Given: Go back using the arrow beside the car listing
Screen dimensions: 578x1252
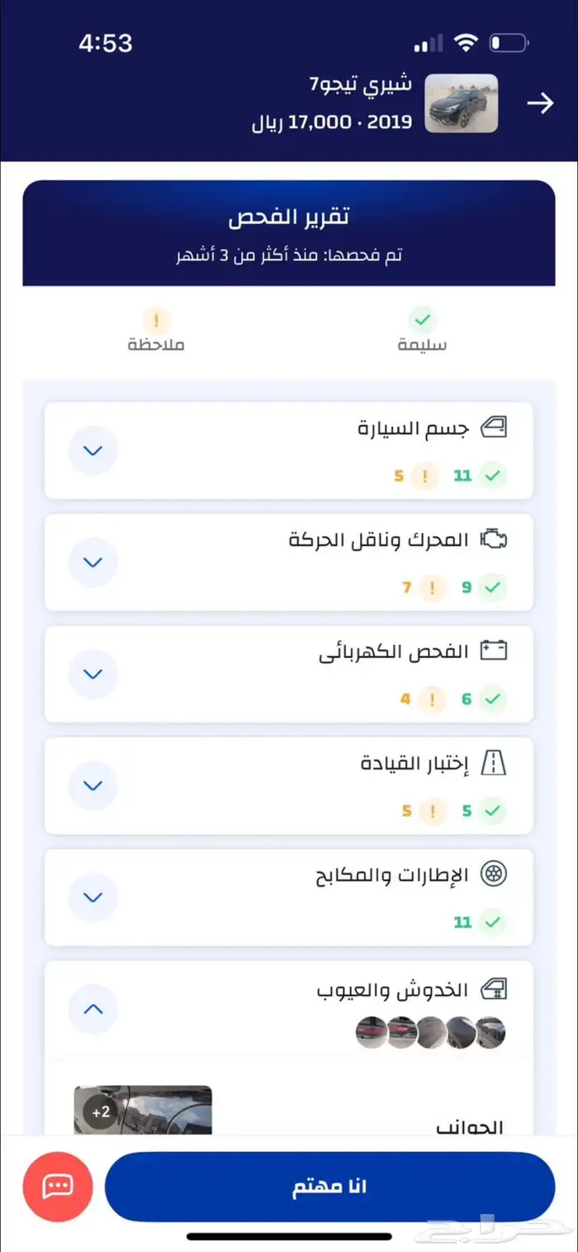Looking at the screenshot, I should point(541,103).
